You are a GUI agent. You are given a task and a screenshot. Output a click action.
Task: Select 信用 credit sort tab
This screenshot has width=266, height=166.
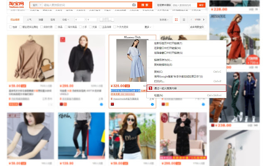pos(53,20)
